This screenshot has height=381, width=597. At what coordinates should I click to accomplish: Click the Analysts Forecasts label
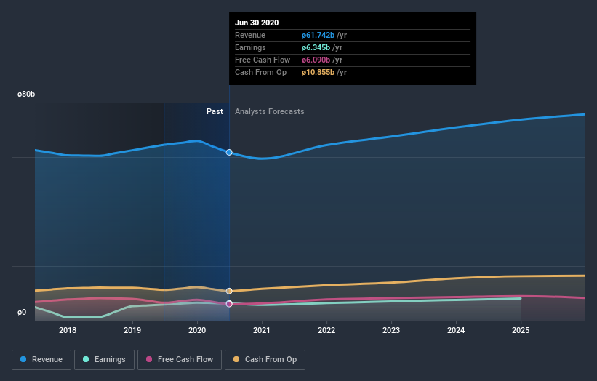[270, 111]
